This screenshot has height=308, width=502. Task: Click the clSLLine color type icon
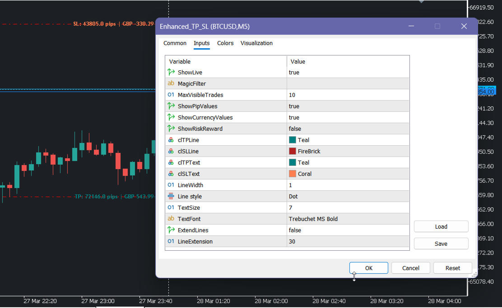[x=171, y=151]
